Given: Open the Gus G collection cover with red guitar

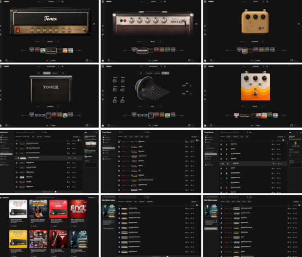Looking at the screenshot, I should (x=58, y=239).
